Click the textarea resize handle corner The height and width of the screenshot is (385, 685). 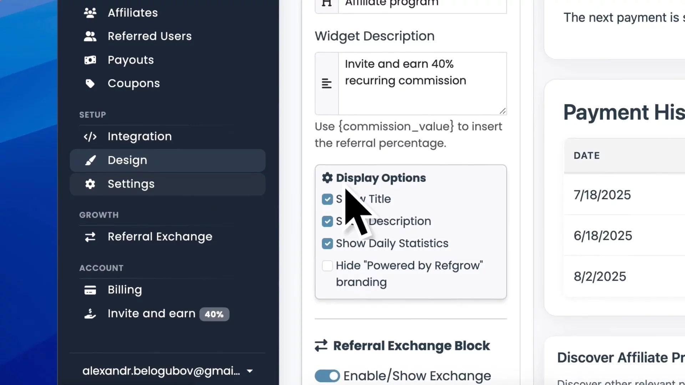coord(502,111)
